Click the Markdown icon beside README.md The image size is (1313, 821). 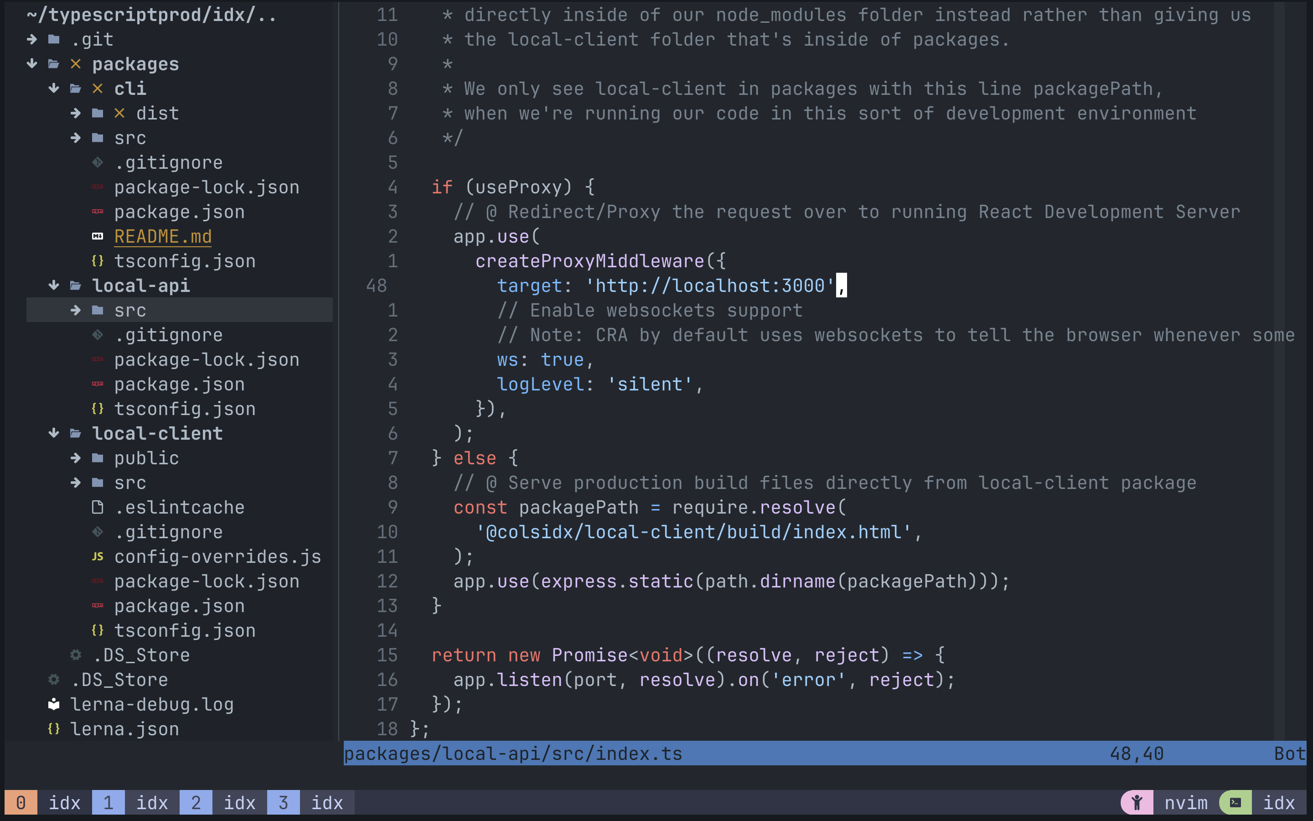pyautogui.click(x=98, y=236)
